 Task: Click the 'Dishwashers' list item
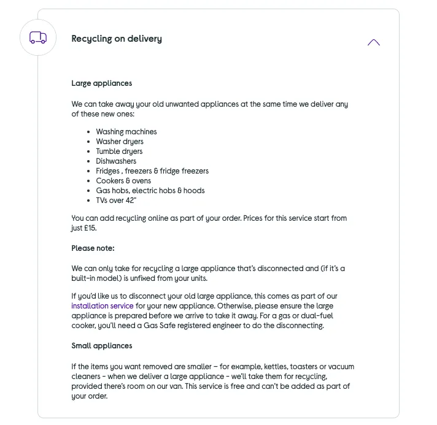pos(116,161)
